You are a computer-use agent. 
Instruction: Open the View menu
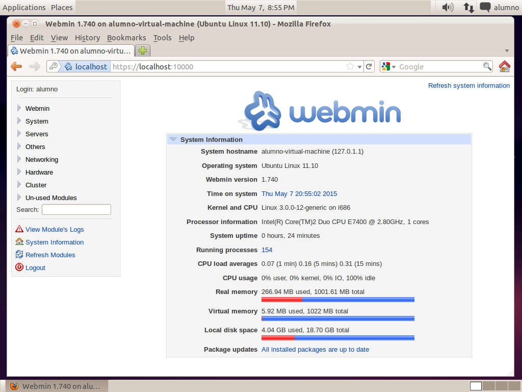tap(59, 38)
